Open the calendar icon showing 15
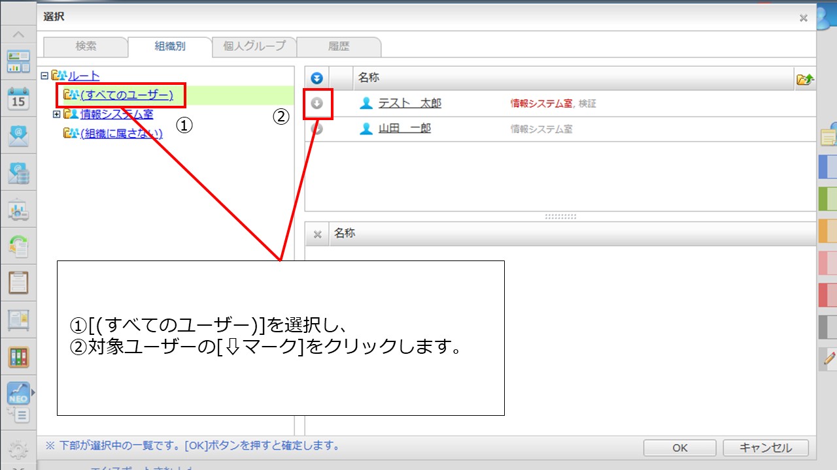The image size is (837, 470). (x=18, y=99)
